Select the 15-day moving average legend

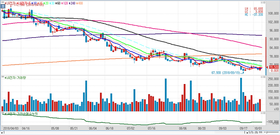40,3
